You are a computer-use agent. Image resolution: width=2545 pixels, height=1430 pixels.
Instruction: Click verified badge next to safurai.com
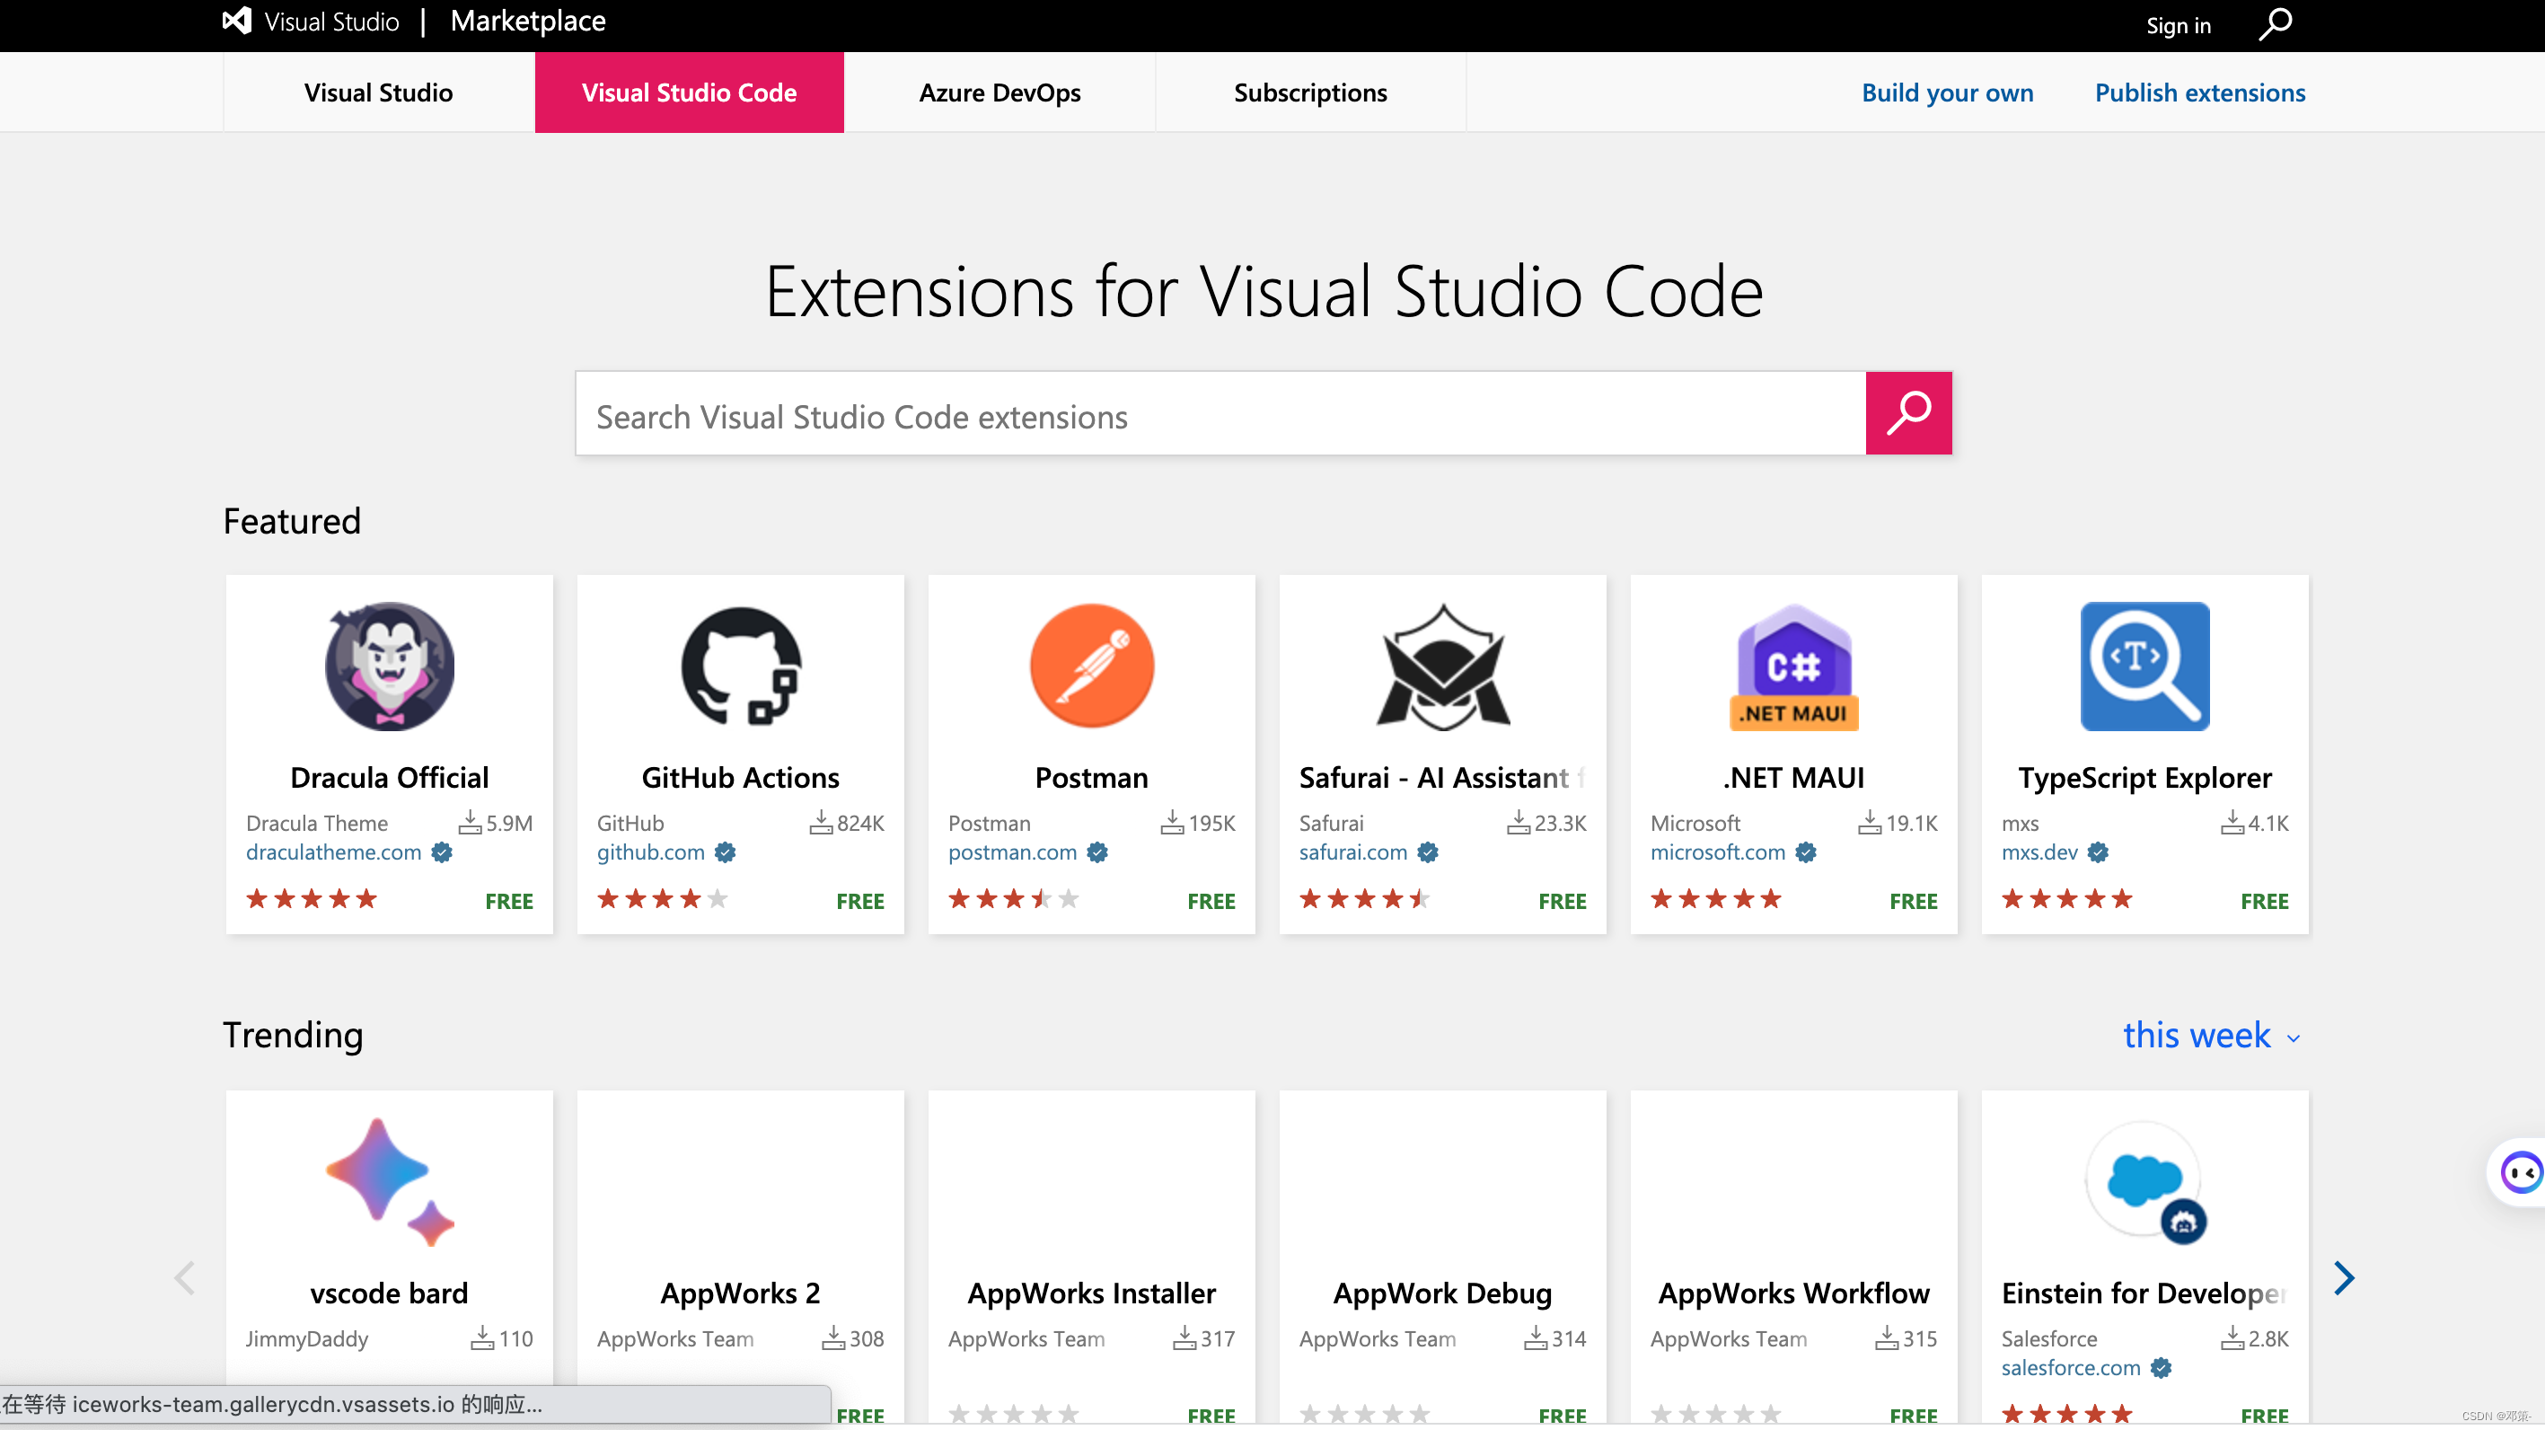1428,852
